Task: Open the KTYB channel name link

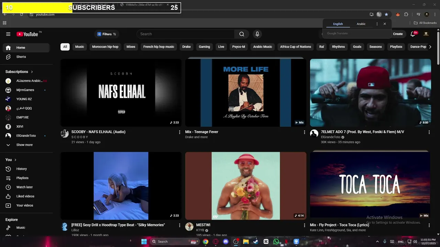Action: 200,230
